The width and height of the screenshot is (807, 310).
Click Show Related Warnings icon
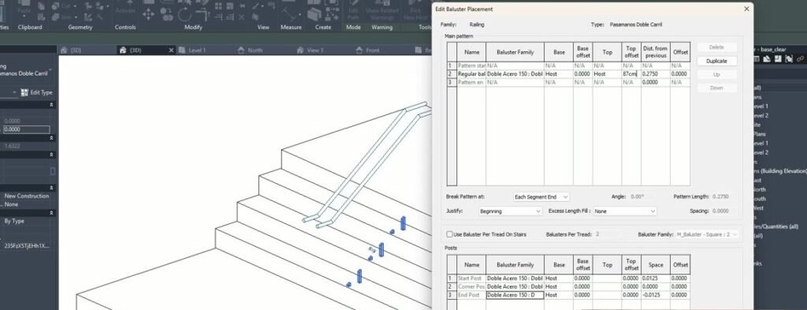[x=381, y=9]
